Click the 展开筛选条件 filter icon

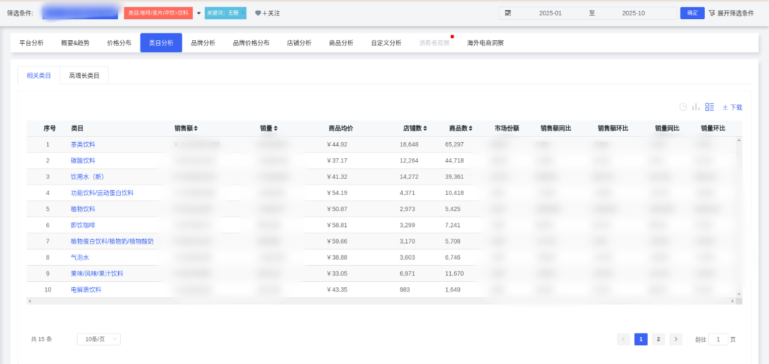pyautogui.click(x=711, y=13)
